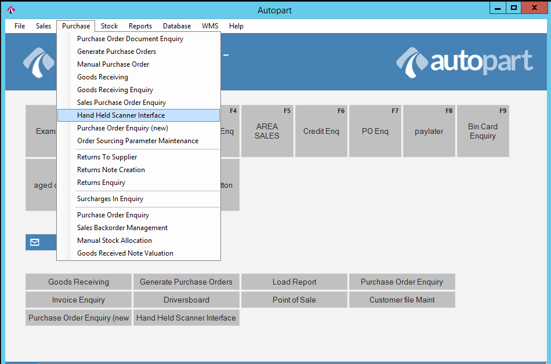Select highlighted Hand Held Scanner Interface entry
This screenshot has height=364, width=551.
pos(139,115)
